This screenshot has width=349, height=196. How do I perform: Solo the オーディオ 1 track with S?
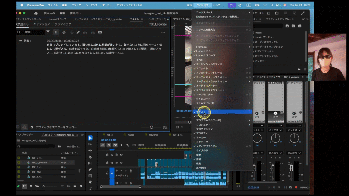click(x=126, y=171)
